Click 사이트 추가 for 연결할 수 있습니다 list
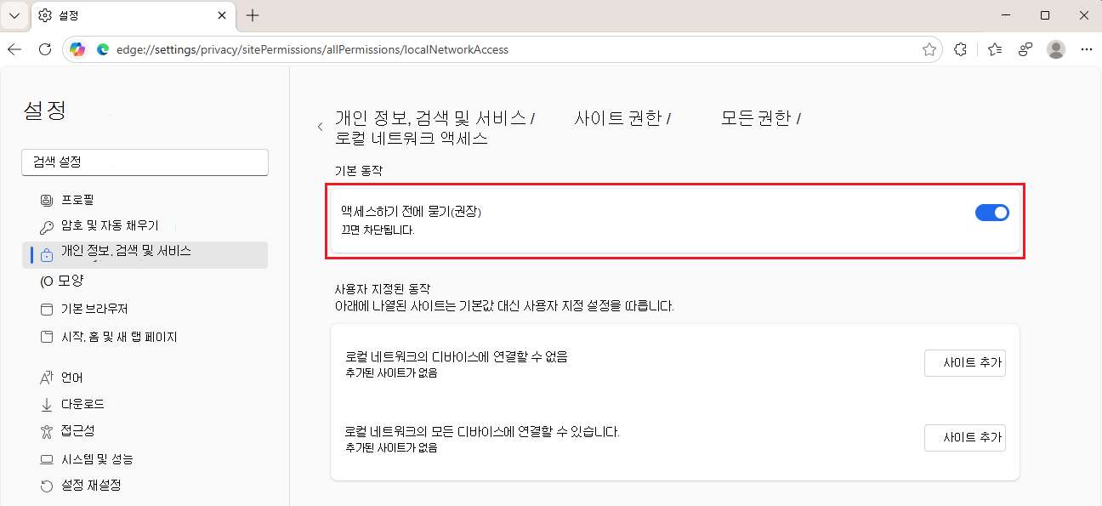1102x506 pixels. 965,438
